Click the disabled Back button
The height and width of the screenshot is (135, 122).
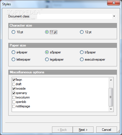coord(62,130)
